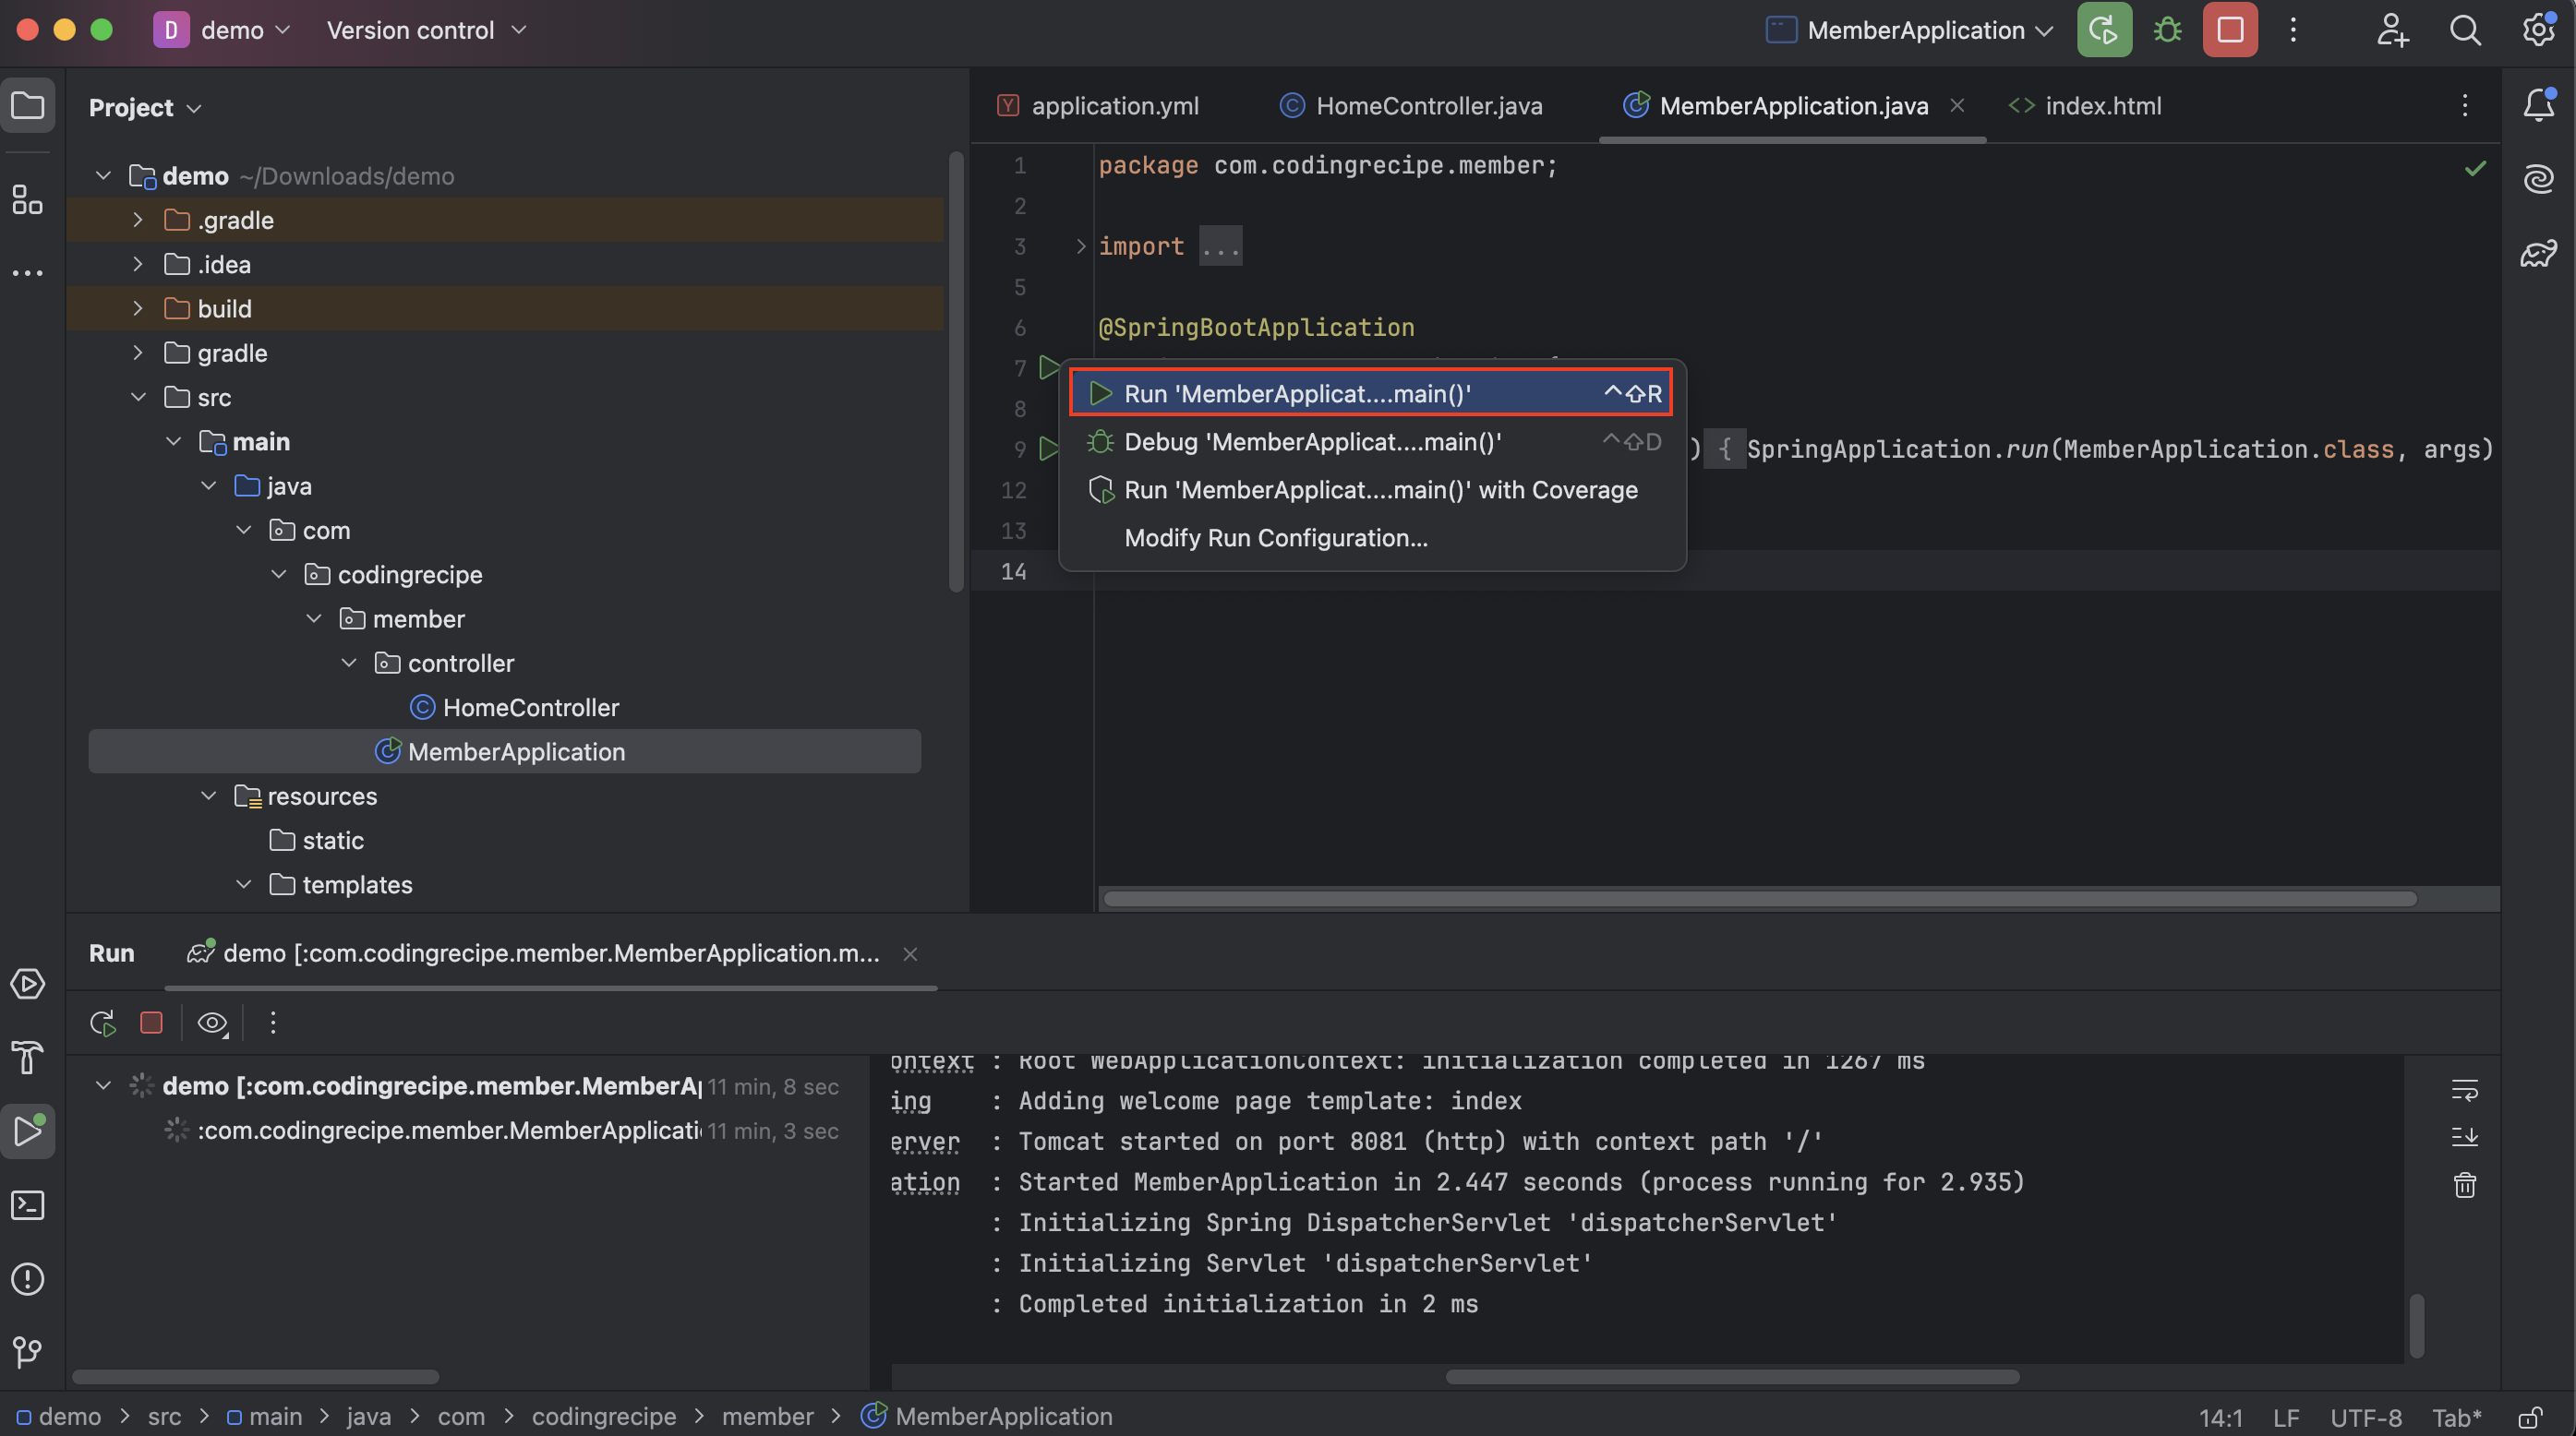Open the Project view dropdown
Viewport: 2576px width, 1436px height.
click(145, 107)
